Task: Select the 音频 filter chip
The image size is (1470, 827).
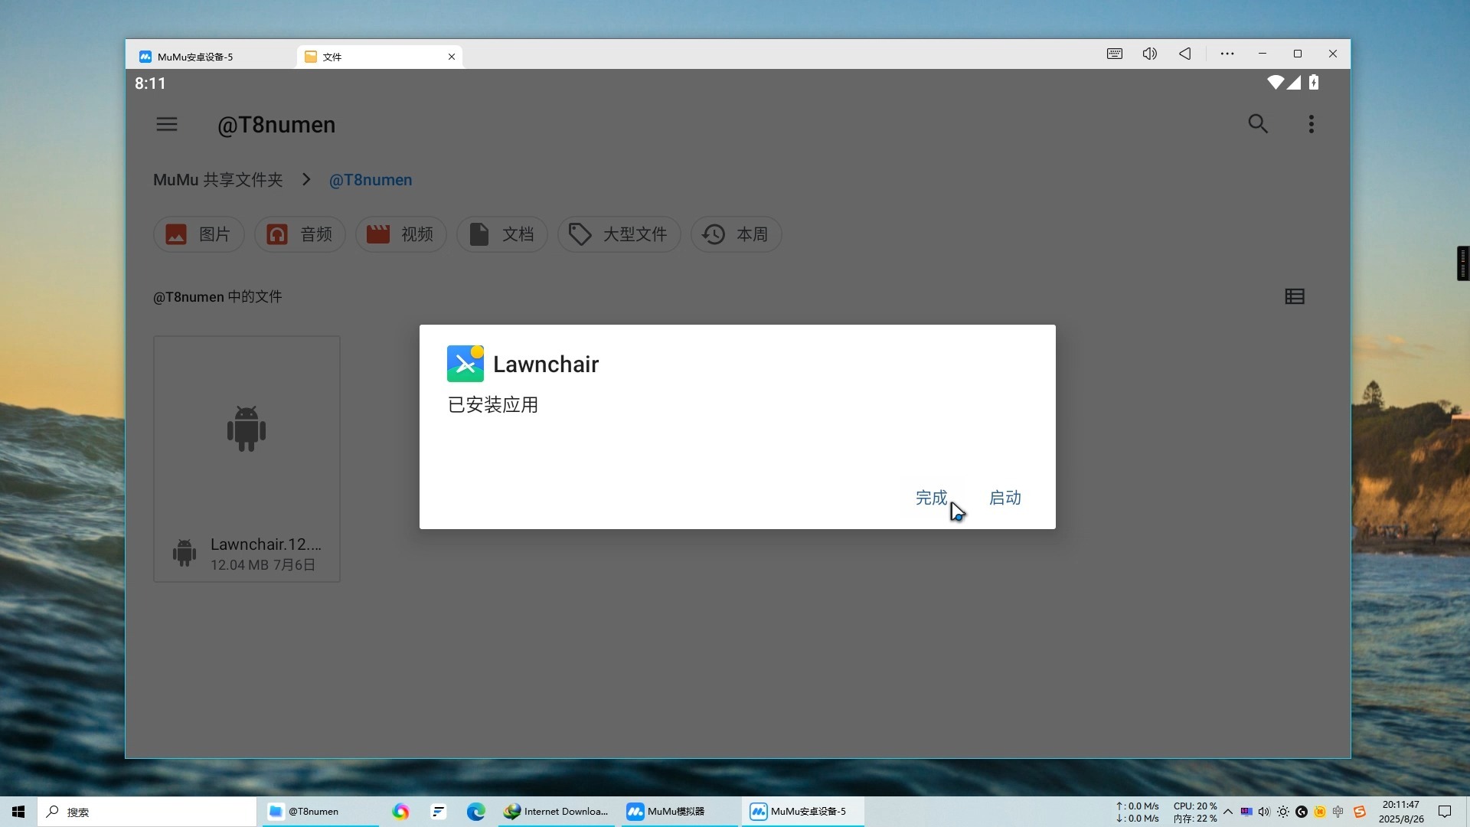Action: (300, 234)
